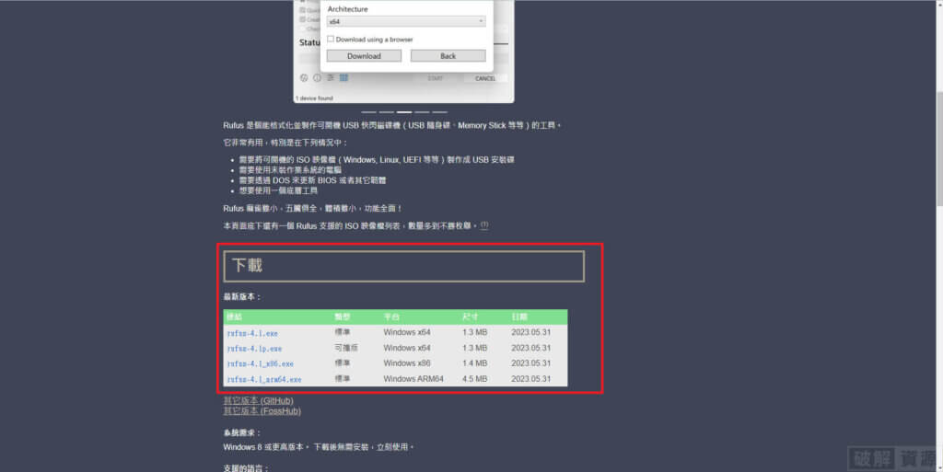Download rufus-4.1_arm64.exe link
The height and width of the screenshot is (472, 943).
pos(264,379)
